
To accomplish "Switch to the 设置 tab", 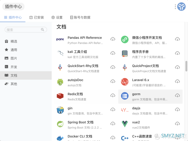I will click(x=57, y=17).
